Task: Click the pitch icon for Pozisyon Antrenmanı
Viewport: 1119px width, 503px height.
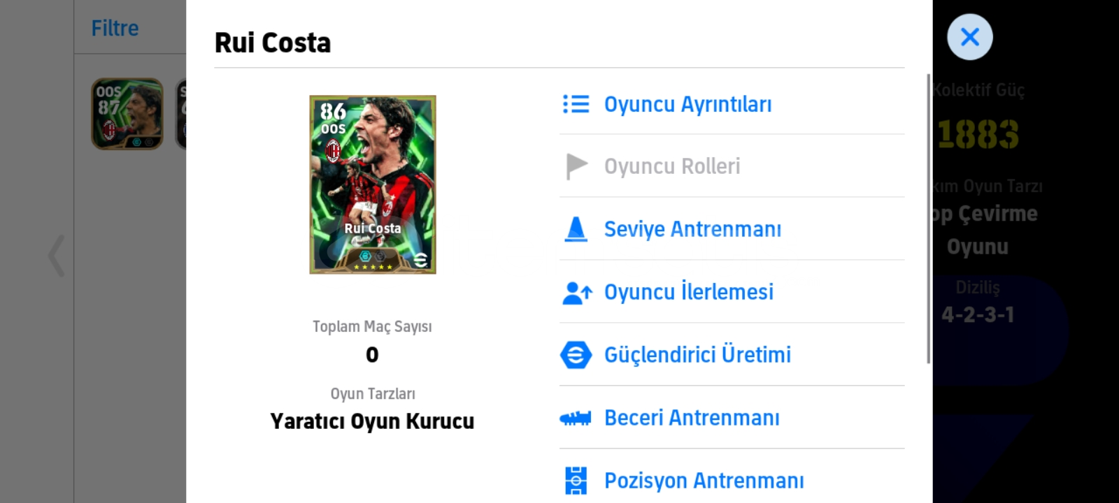Action: (x=576, y=481)
